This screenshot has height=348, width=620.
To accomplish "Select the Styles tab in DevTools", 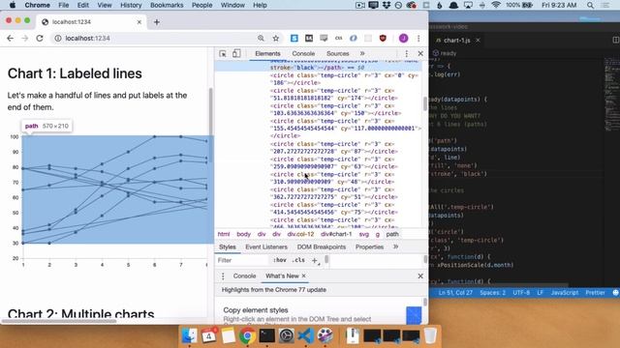I will (228, 247).
